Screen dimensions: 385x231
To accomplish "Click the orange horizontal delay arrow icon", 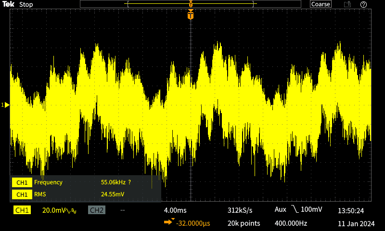I will pos(169,222).
